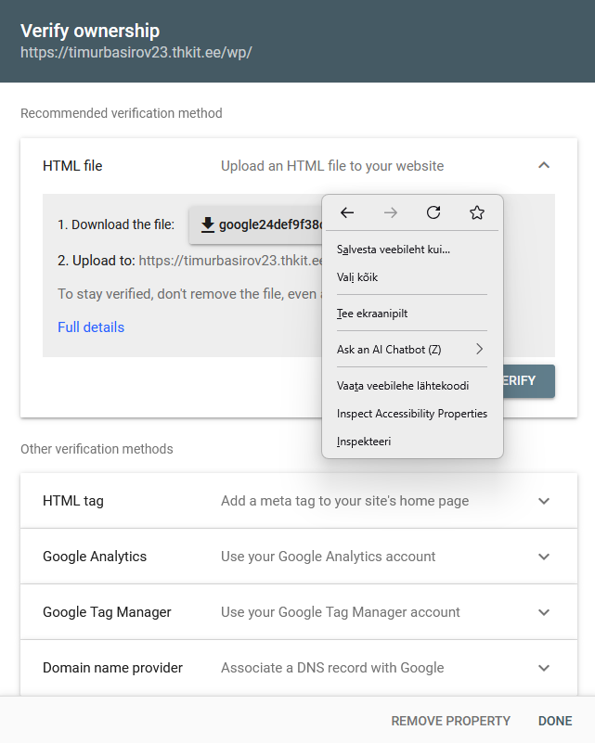Screen dimensions: 595x743
Task: Download the google verification HTML file
Action: (x=256, y=224)
